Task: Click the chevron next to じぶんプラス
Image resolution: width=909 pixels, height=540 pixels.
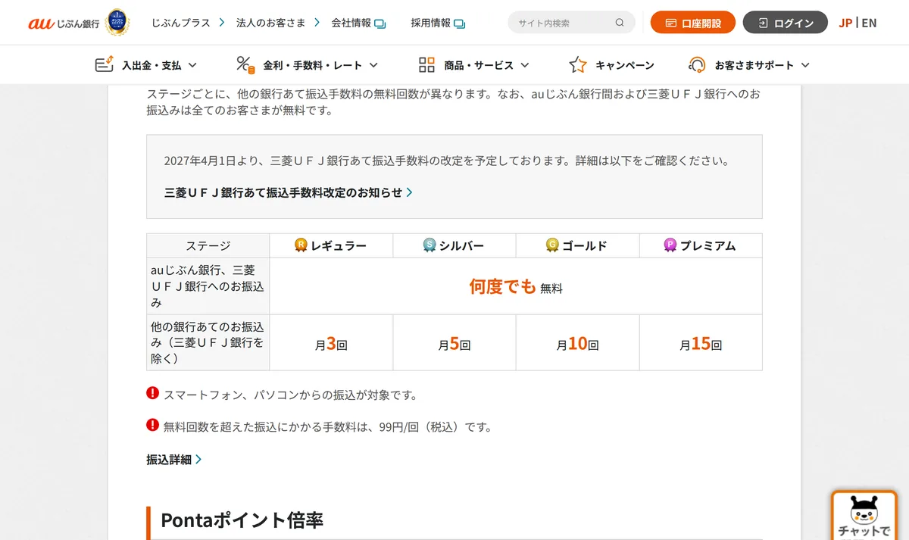Action: [222, 22]
